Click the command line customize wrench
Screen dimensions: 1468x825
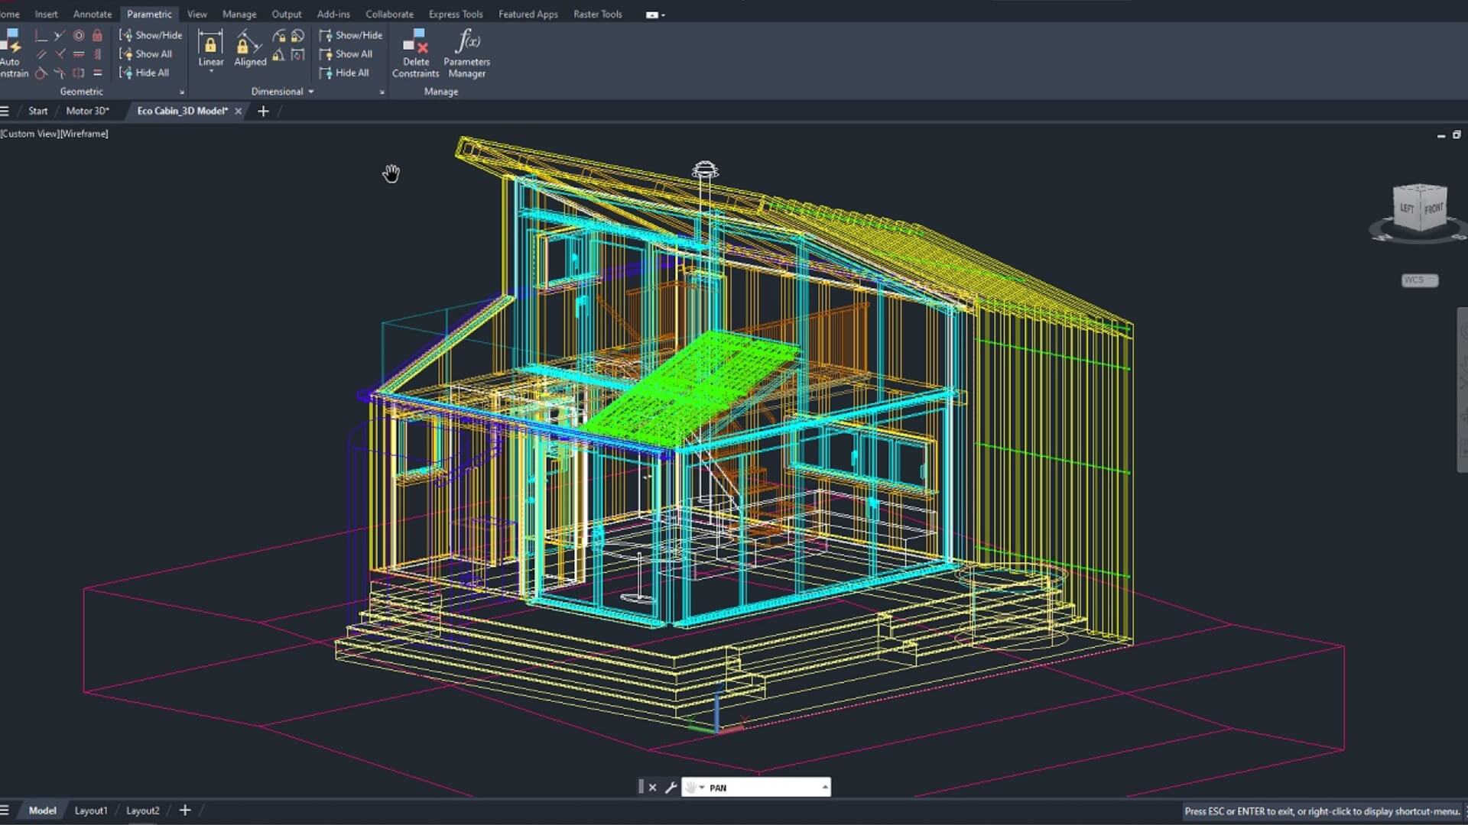point(671,788)
